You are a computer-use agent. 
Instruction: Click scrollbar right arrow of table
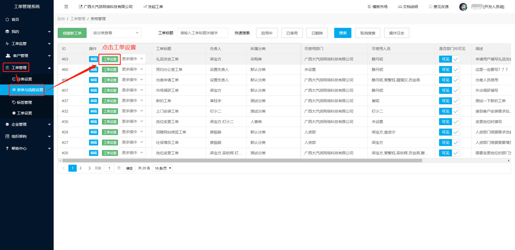[x=509, y=161]
